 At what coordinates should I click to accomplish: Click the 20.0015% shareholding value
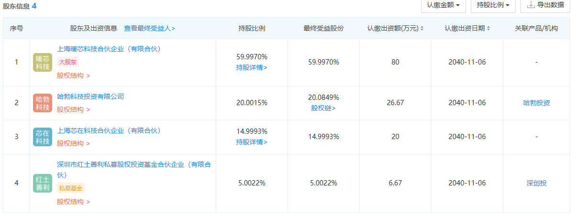[x=252, y=103]
